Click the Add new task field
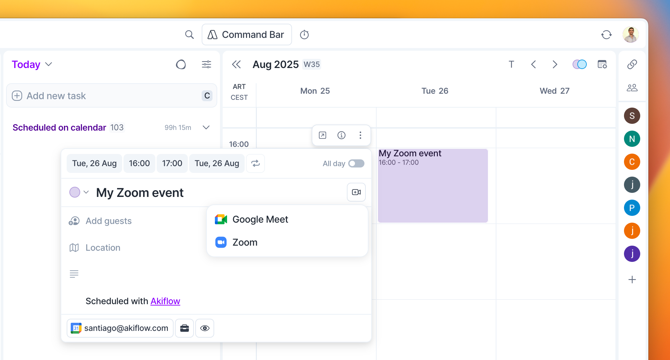Screen dimensions: 670x360 click(x=112, y=96)
